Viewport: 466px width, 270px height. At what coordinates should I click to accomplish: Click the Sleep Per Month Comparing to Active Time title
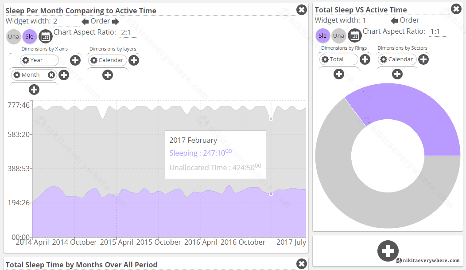[81, 11]
